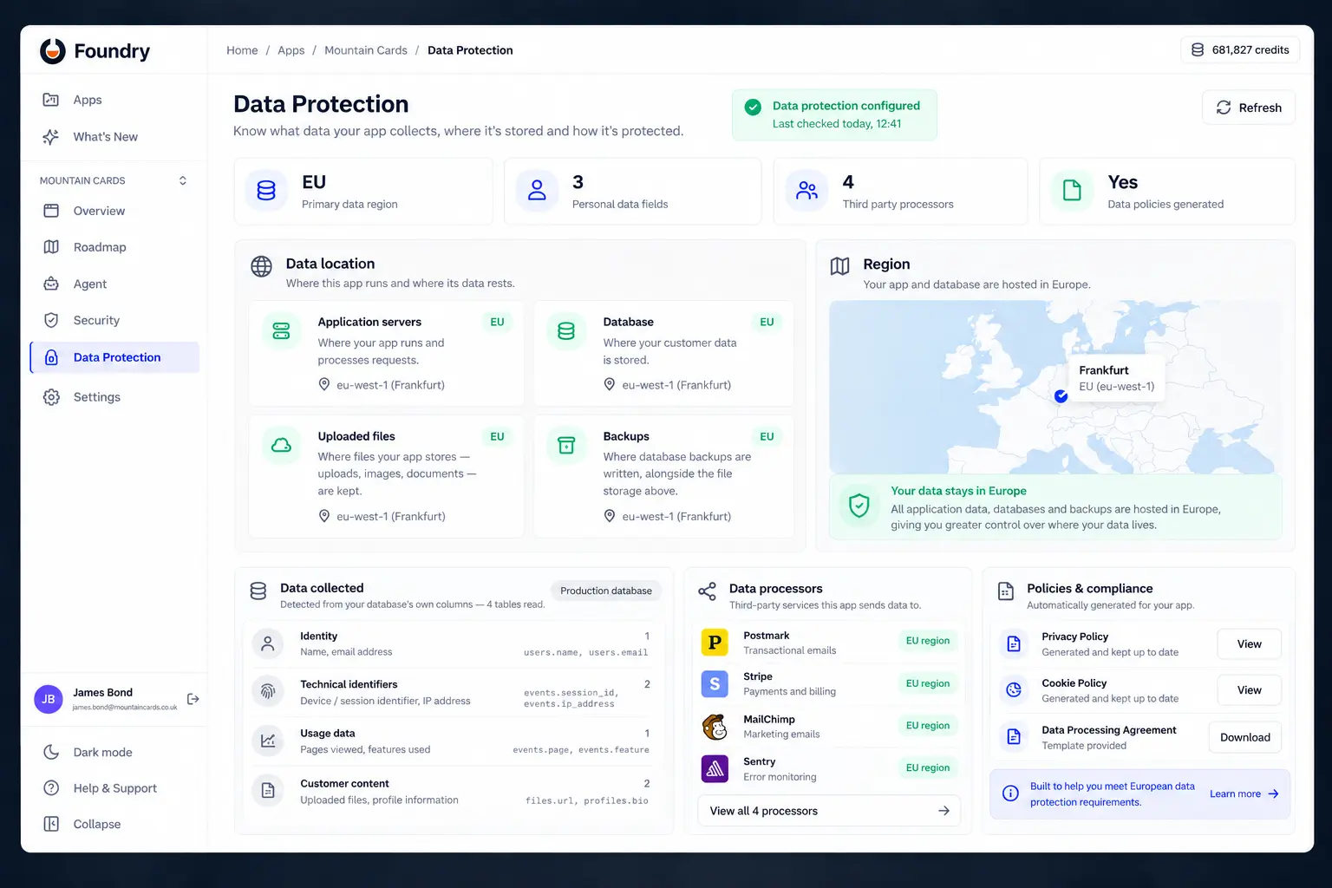
Task: Click the Backups archive icon
Action: point(566,446)
